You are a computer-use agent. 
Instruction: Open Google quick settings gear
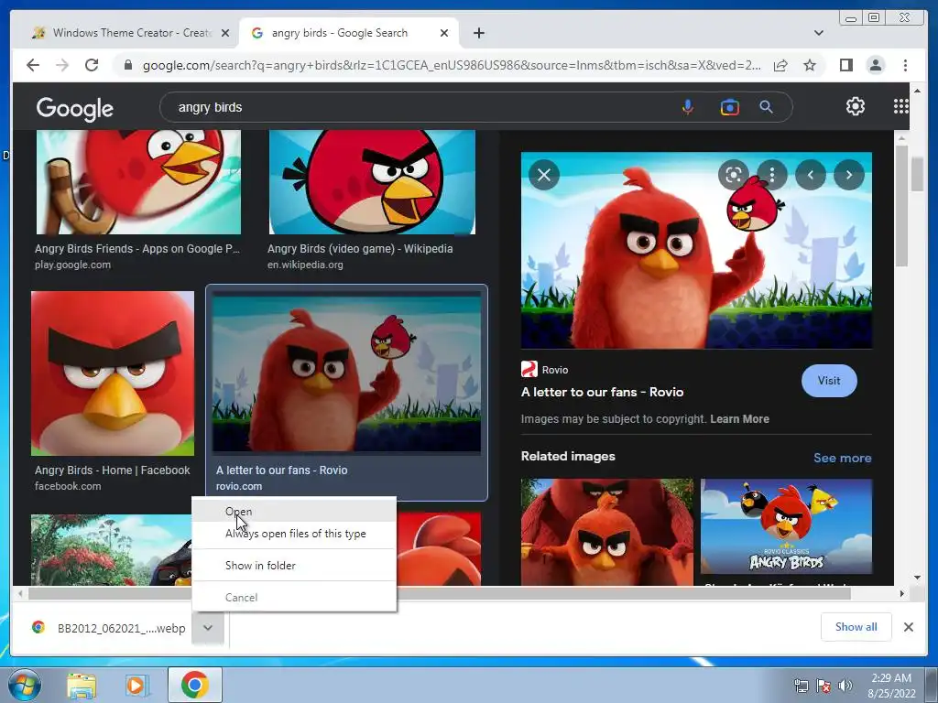point(856,106)
